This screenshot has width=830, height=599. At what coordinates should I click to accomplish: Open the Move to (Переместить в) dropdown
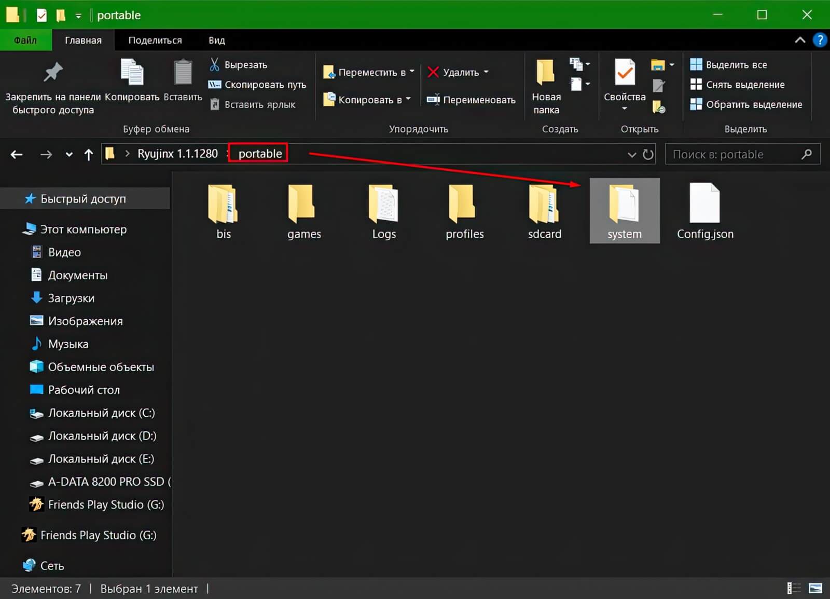368,72
